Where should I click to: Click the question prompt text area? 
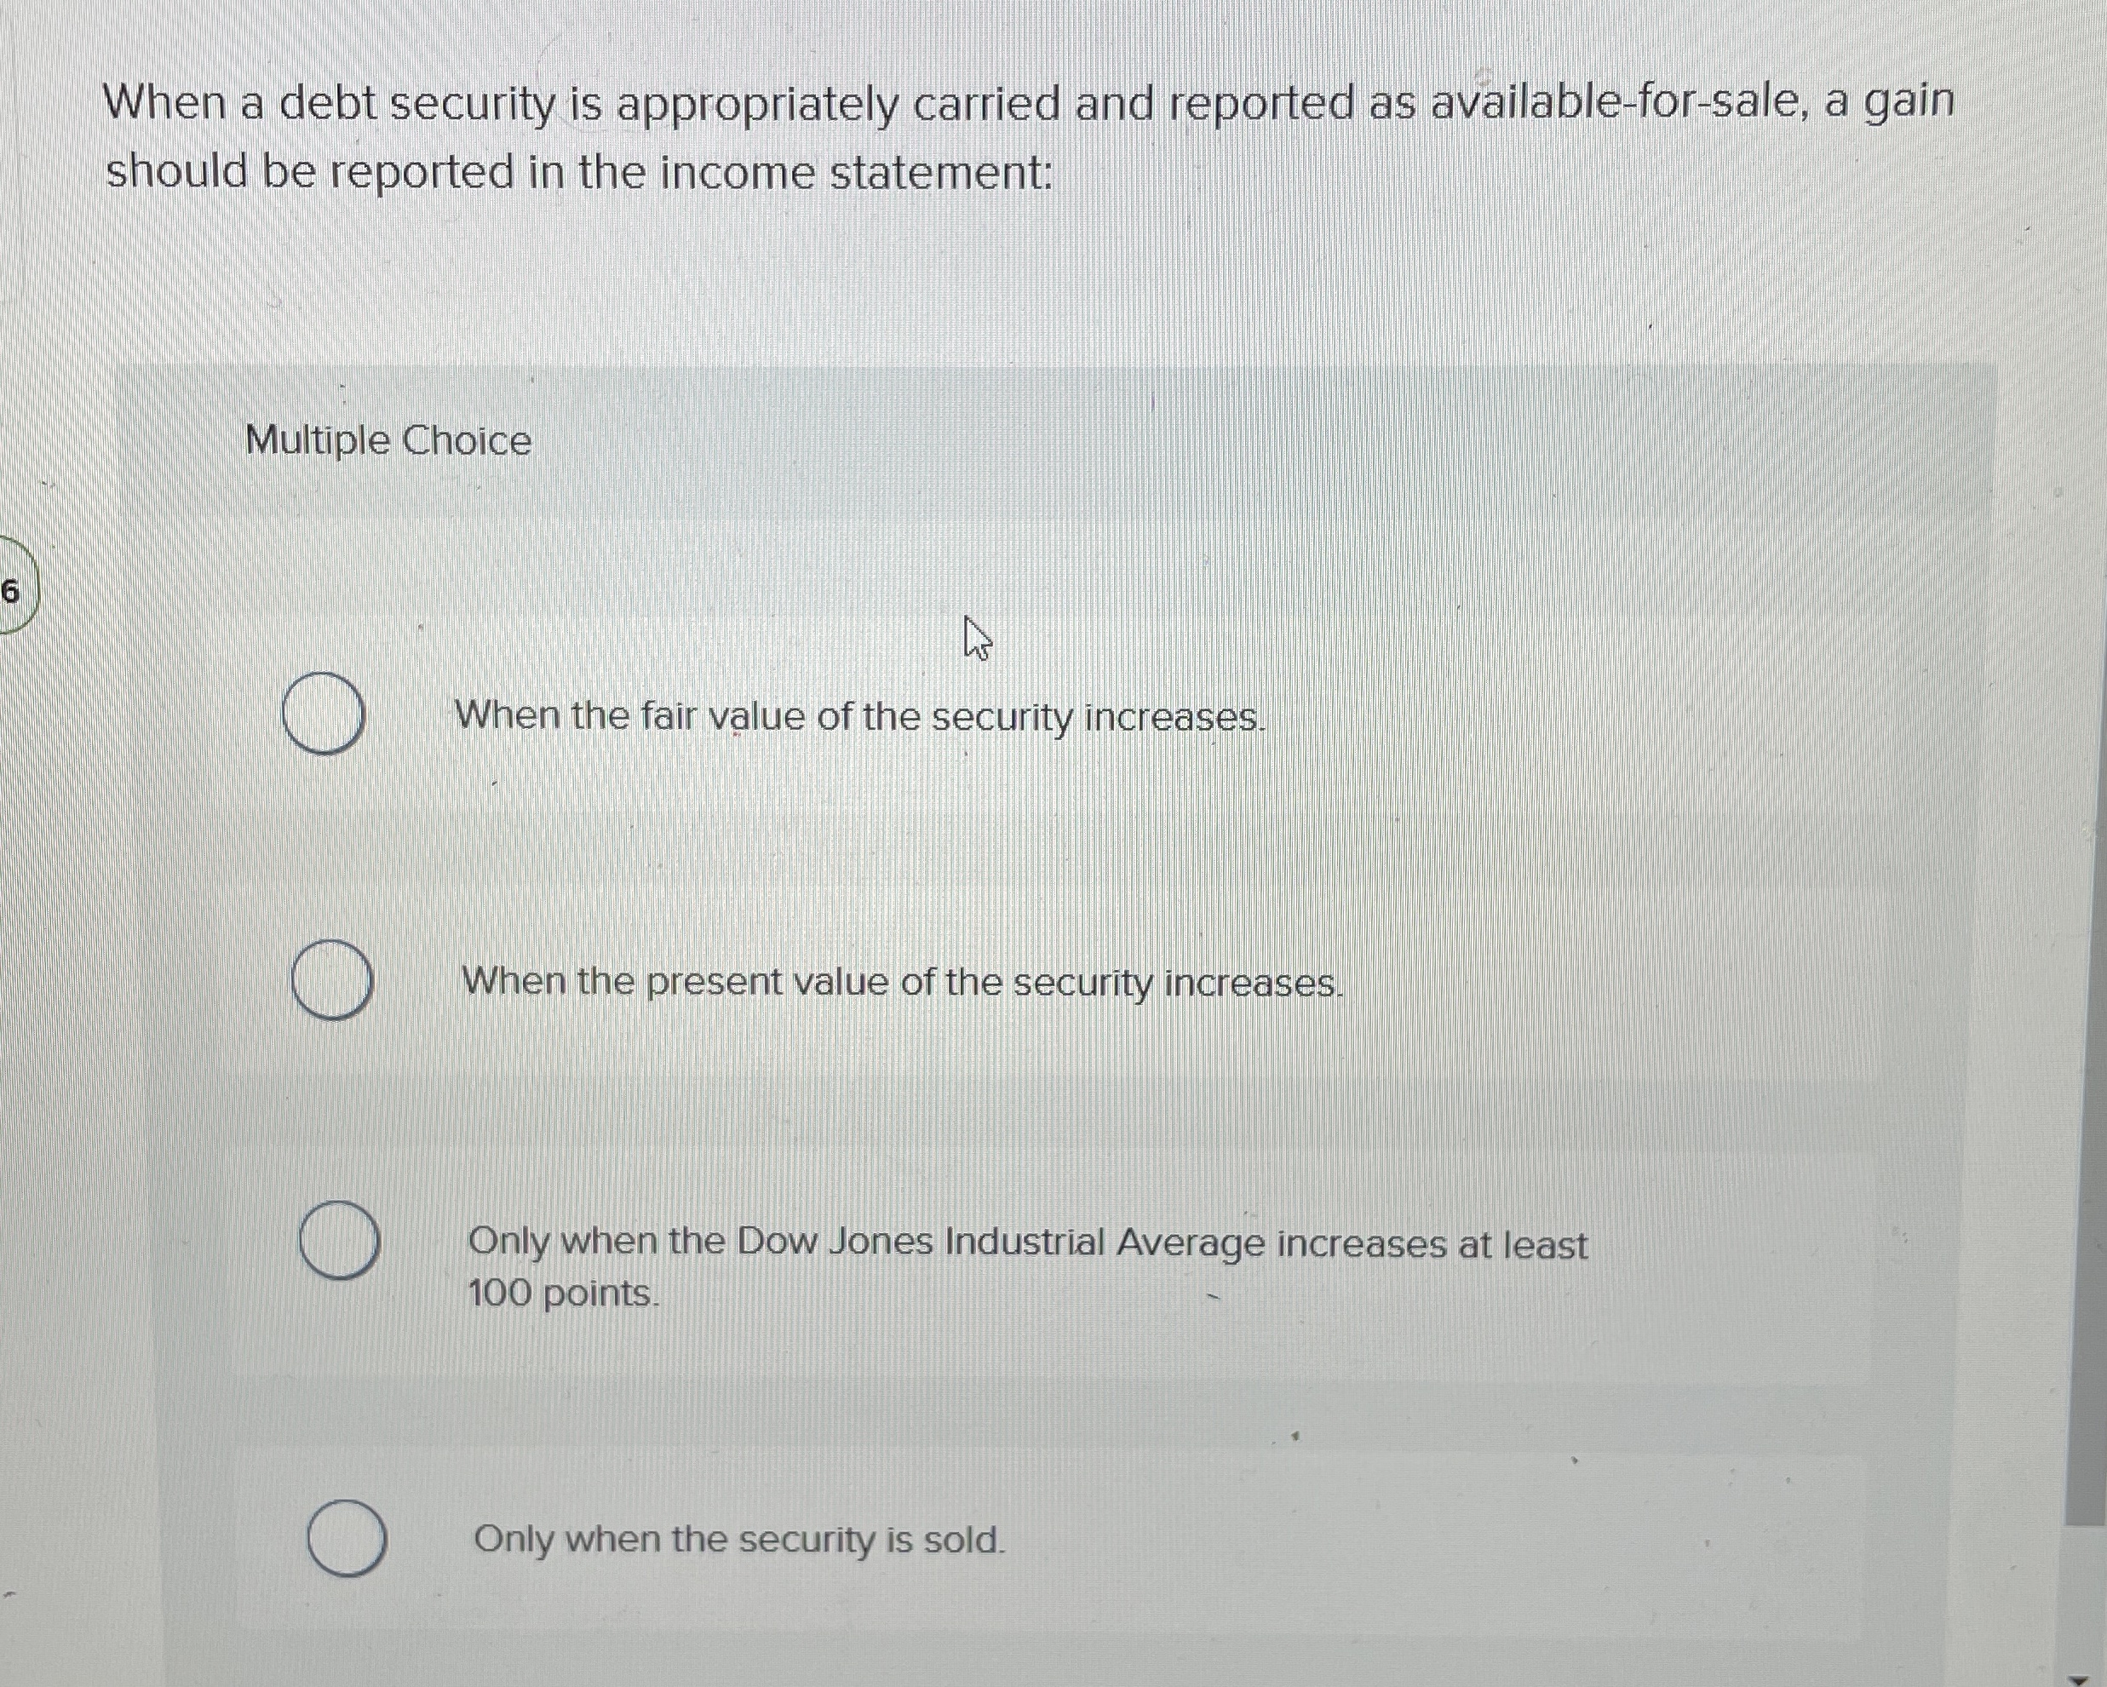click(977, 137)
